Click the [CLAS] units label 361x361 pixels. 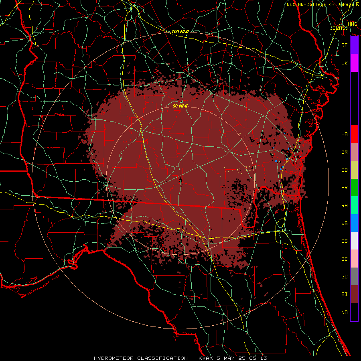pyautogui.click(x=339, y=28)
